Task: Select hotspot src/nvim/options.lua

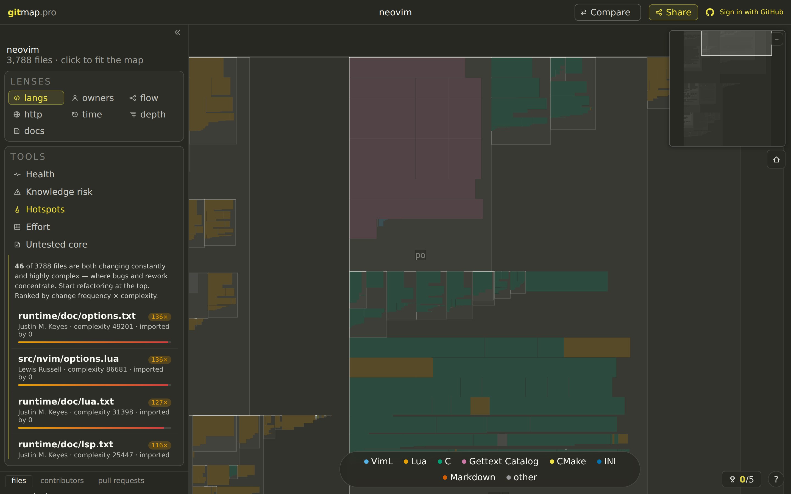Action: coord(95,369)
